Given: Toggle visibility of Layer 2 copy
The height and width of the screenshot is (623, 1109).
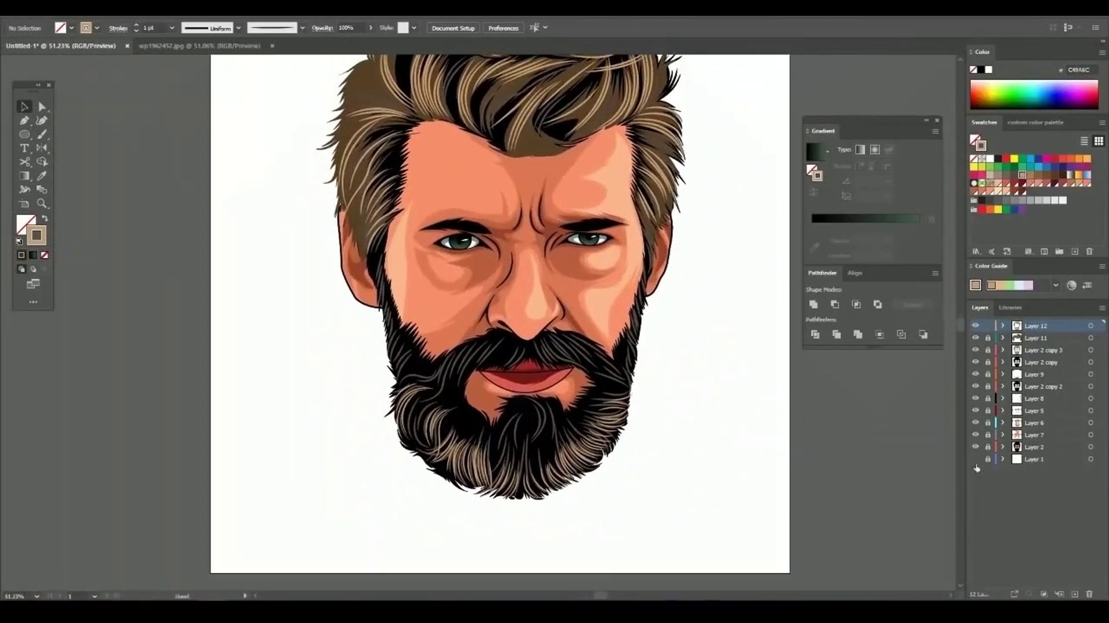Looking at the screenshot, I should coord(976,362).
